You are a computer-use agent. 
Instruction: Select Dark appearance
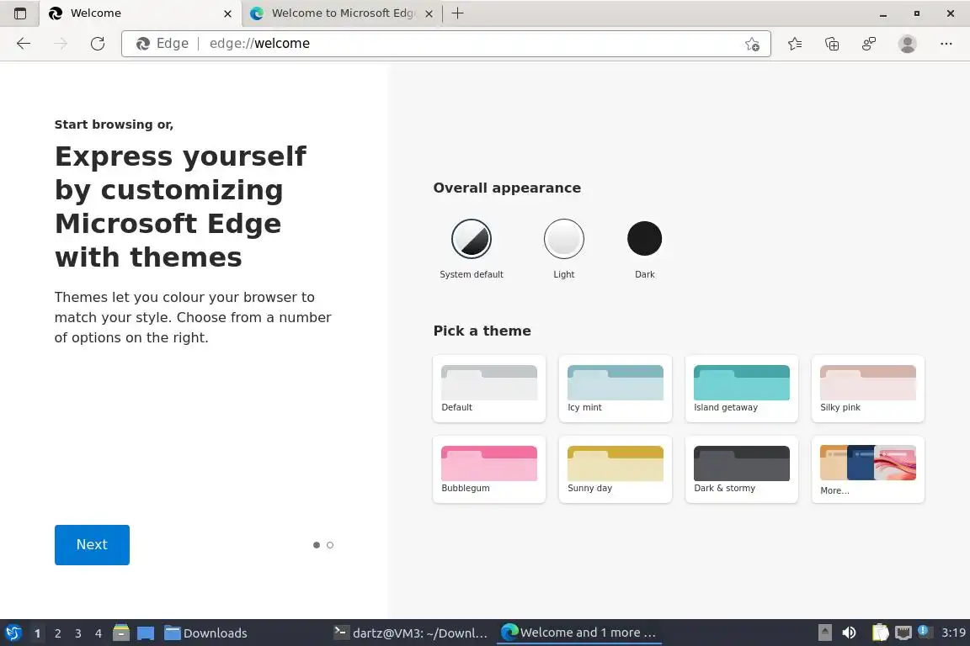645,239
